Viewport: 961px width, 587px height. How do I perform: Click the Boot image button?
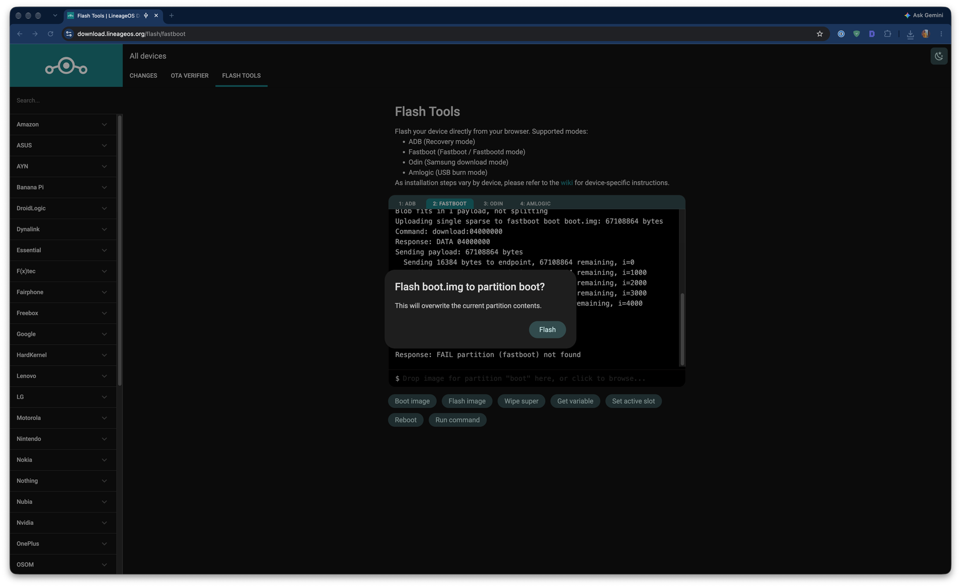412,401
